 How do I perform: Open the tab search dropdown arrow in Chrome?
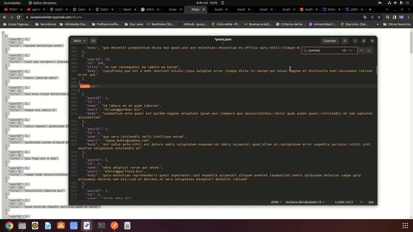tap(387, 9)
